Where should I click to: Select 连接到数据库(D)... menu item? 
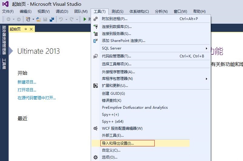pyautogui.click(x=151, y=27)
